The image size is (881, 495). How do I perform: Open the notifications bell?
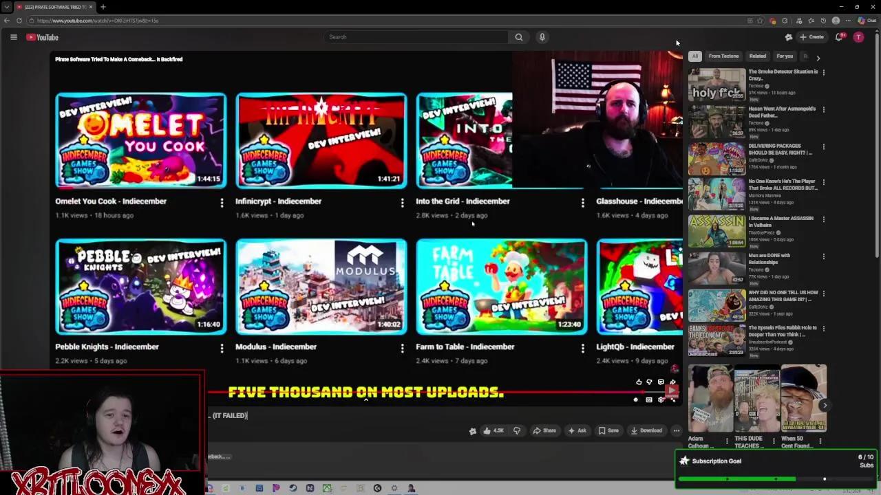(x=839, y=37)
